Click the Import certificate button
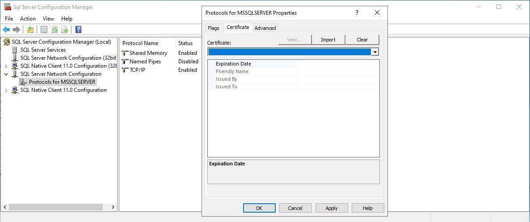This screenshot has width=530, height=222. pyautogui.click(x=328, y=40)
